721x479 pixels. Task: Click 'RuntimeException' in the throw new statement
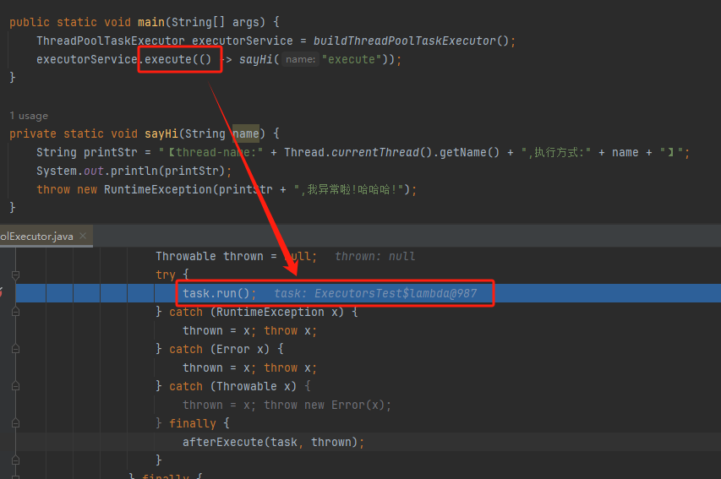pyautogui.click(x=158, y=189)
